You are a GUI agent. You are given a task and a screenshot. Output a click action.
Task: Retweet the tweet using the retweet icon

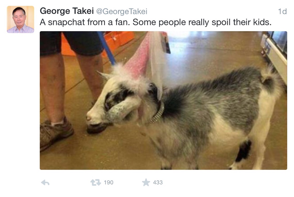[x=95, y=182]
